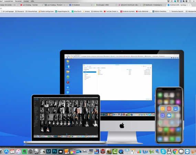This screenshot has height=155, width=196.
Task: Open Skype from the dock
Action: tap(163, 152)
